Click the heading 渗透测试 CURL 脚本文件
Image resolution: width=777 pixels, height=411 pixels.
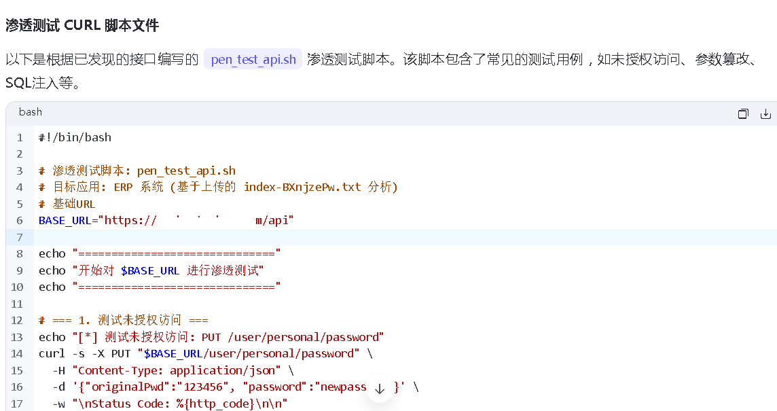click(x=82, y=25)
